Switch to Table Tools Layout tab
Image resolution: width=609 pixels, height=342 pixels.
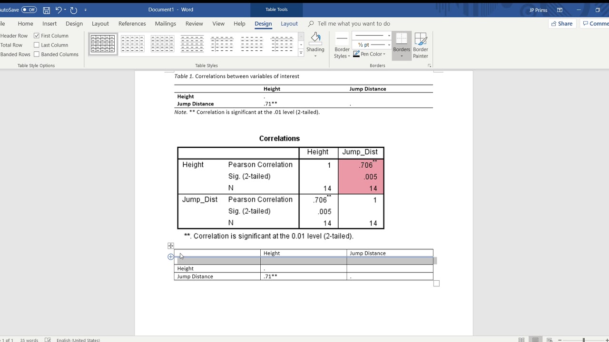coord(289,24)
